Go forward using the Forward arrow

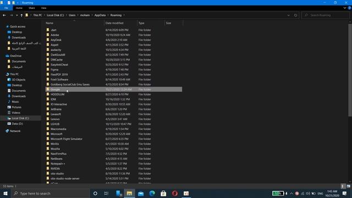(x=11, y=15)
